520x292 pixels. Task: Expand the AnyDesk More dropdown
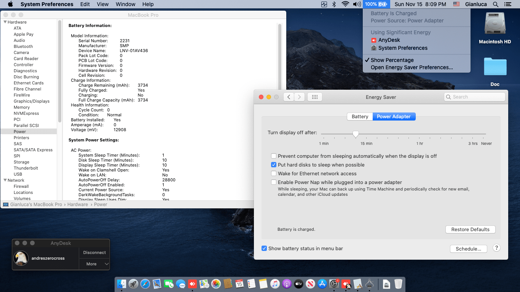tap(94, 264)
